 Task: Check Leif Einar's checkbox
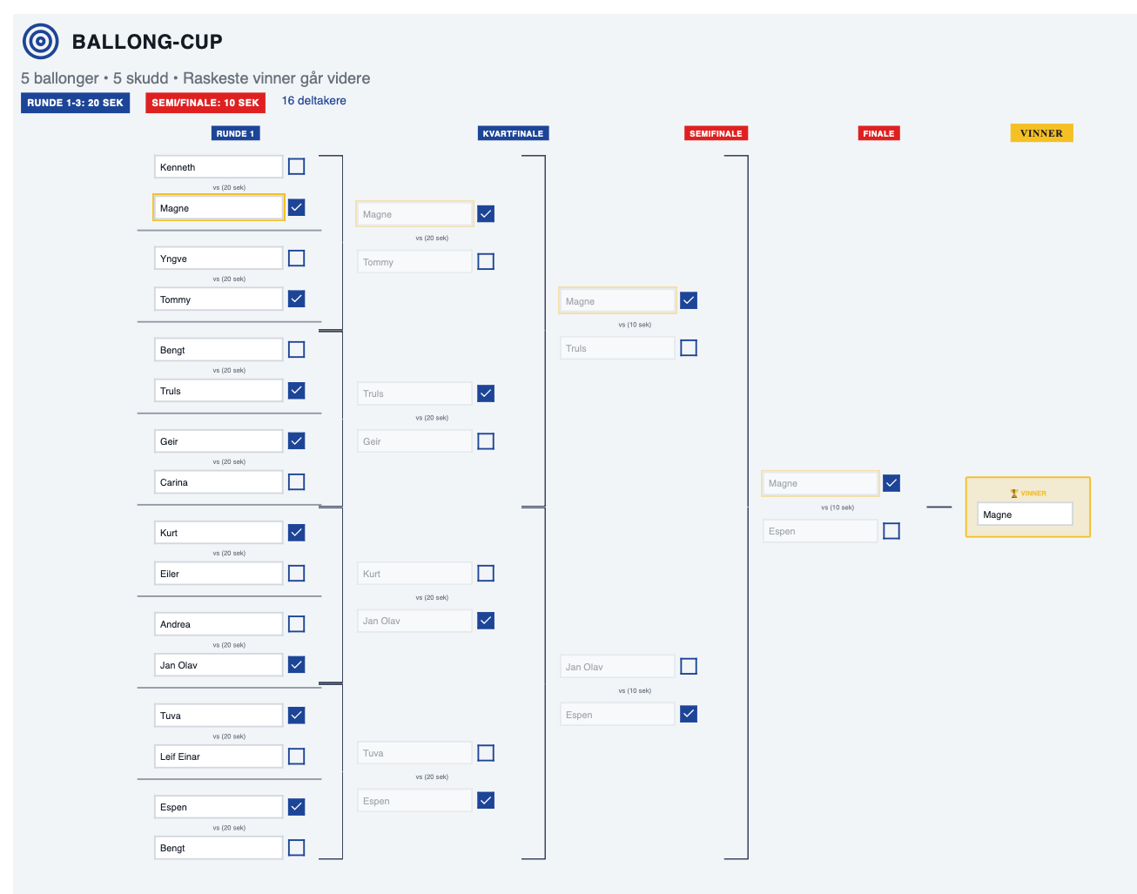coord(297,756)
